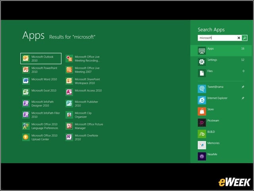Open Microsoft InfoPath Designer 2010 icon
254x191 pixels.
(x=26, y=103)
